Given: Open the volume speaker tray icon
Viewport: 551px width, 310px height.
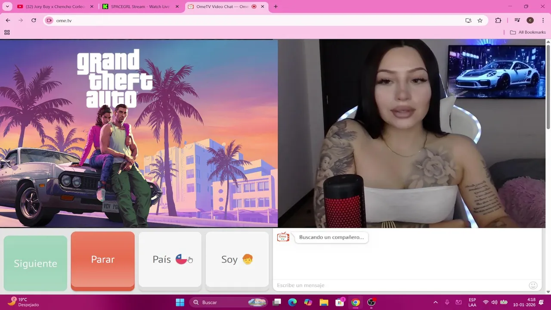Looking at the screenshot, I should [x=494, y=302].
